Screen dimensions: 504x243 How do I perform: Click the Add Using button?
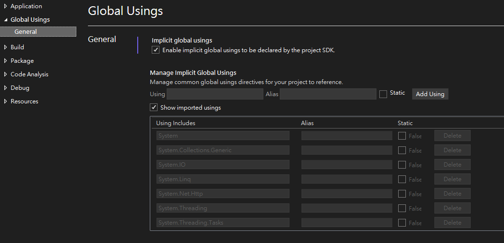coord(430,94)
